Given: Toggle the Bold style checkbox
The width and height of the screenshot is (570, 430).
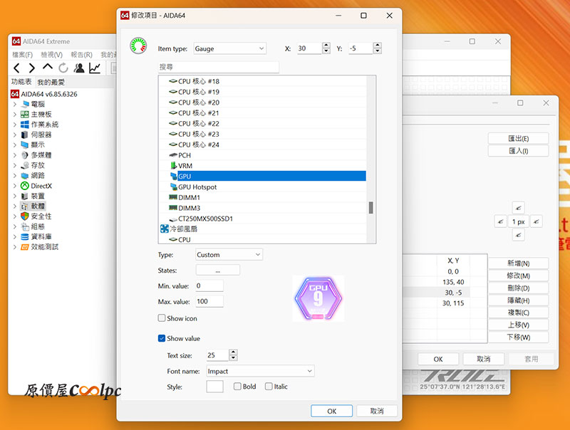Looking at the screenshot, I should click(237, 387).
